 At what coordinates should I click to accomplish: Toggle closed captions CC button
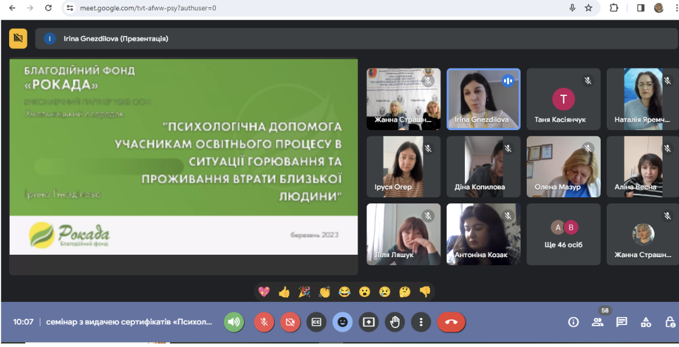tap(316, 322)
